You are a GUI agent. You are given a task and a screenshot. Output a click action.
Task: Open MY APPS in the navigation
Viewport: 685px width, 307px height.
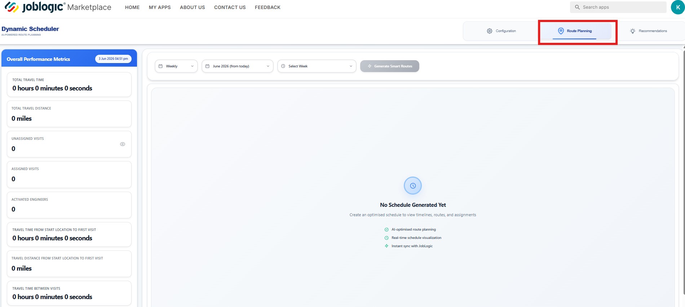160,7
